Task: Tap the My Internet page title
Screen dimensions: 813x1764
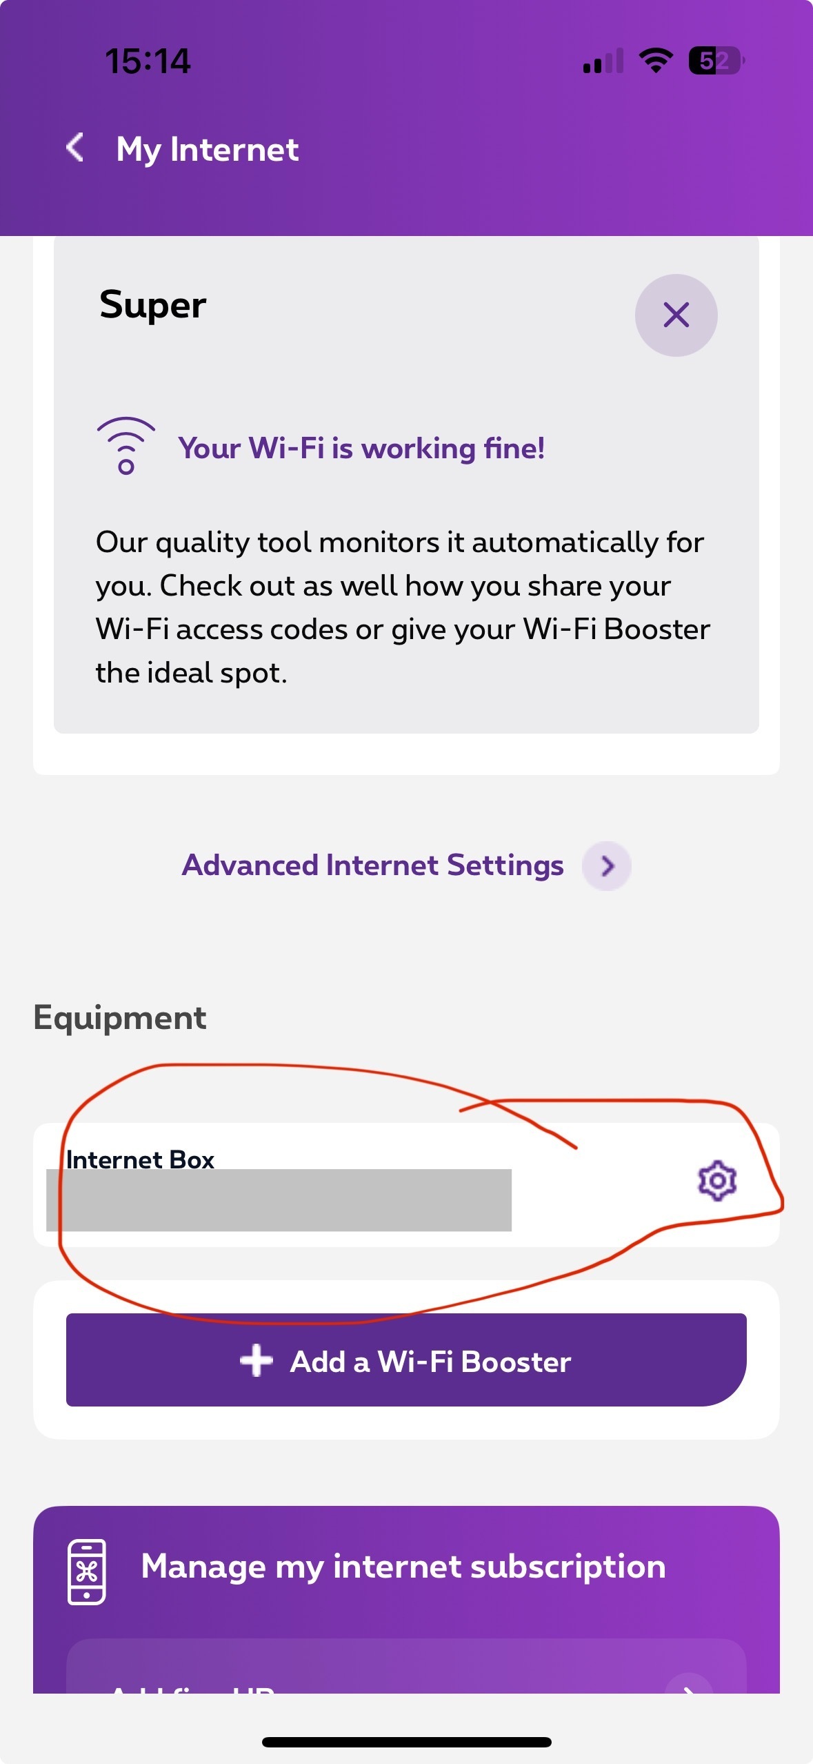Action: 208,150
